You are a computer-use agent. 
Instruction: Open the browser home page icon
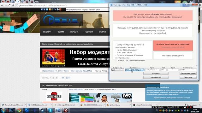click(13, 5)
